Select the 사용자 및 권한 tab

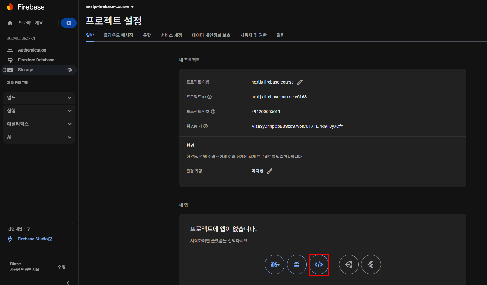coord(253,35)
